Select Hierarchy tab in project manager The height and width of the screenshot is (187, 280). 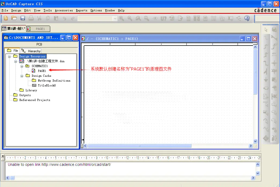click(x=31, y=51)
